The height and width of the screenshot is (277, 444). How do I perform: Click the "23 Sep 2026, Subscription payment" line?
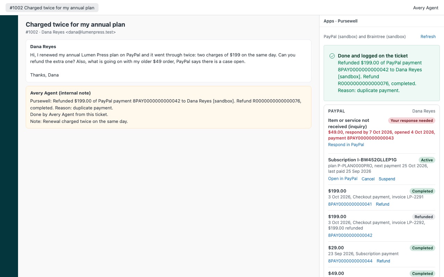pos(364,254)
